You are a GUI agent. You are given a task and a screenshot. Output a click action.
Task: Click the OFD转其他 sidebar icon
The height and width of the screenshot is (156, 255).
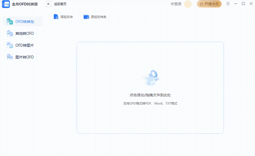pos(10,21)
